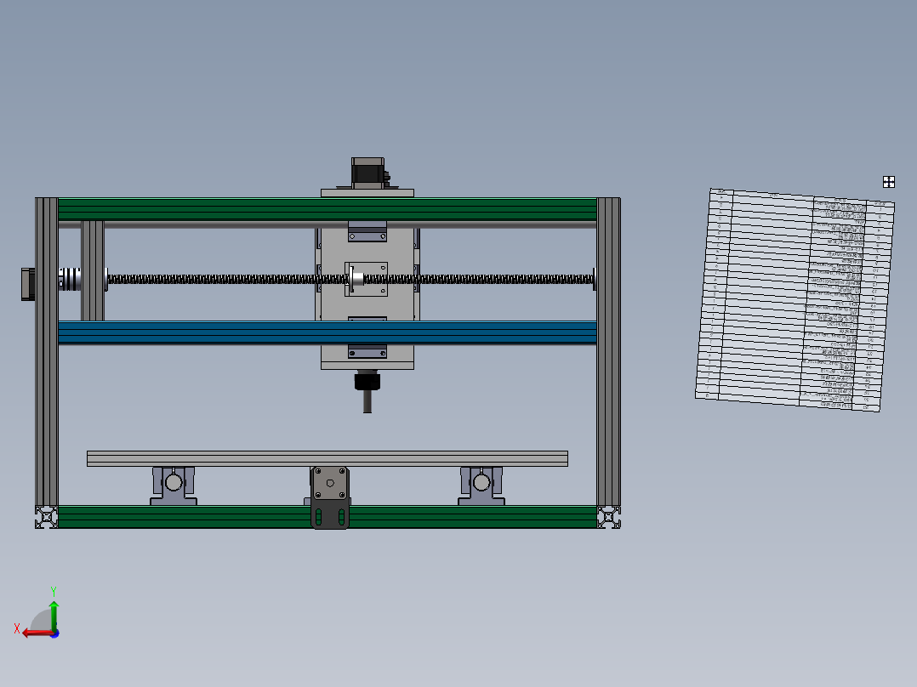Select the blue horizontal extrusion beam
This screenshot has width=917, height=687.
pos(327,332)
